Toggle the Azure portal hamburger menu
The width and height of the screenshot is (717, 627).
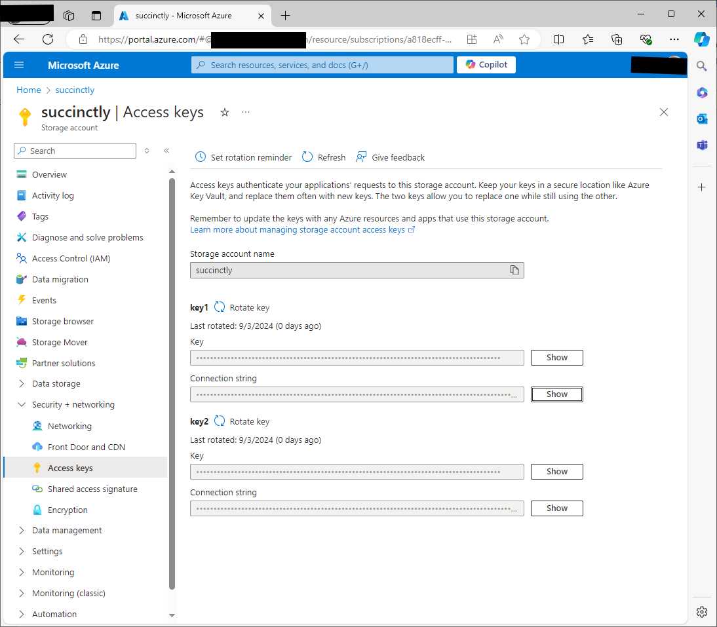[18, 65]
